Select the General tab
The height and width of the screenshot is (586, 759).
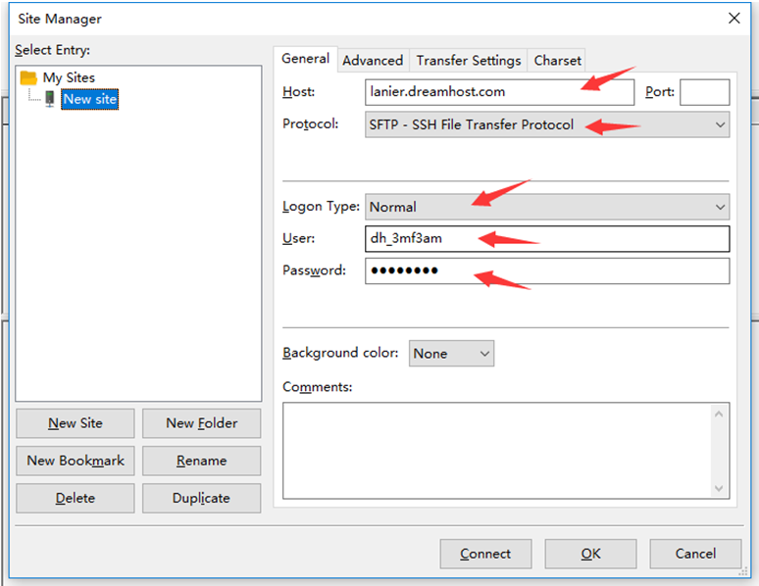pos(305,59)
